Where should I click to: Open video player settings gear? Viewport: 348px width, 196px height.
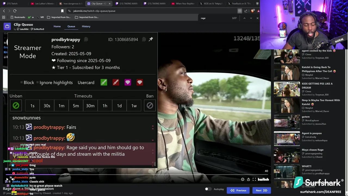coord(243,179)
